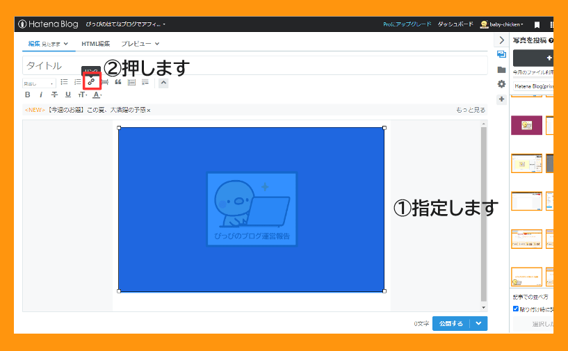The width and height of the screenshot is (568, 351).
Task: Apply underline formatting
Action: click(x=67, y=95)
